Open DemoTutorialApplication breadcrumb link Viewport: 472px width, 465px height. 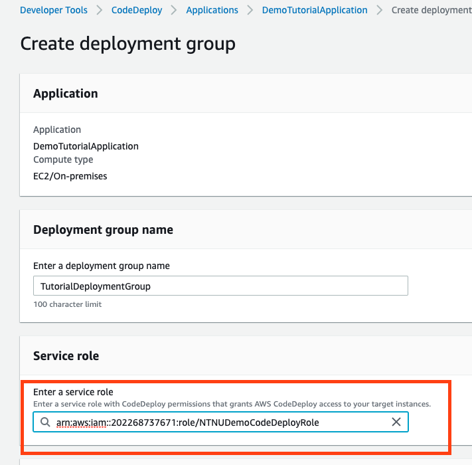point(315,10)
